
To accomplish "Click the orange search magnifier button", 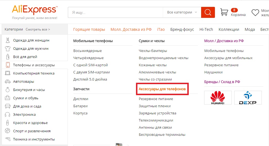I will click(x=208, y=12).
